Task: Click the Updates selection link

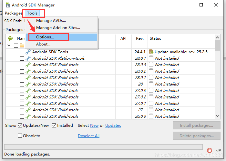Action: click(x=113, y=126)
